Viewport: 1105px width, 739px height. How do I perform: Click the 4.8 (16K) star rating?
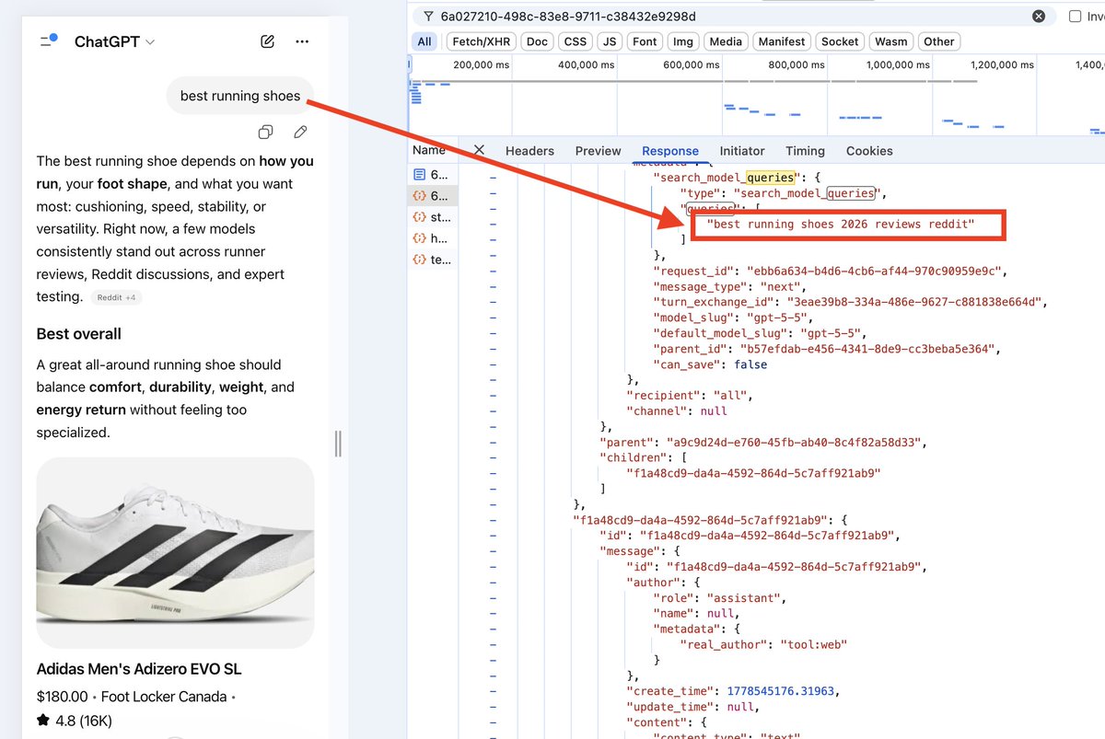(74, 720)
